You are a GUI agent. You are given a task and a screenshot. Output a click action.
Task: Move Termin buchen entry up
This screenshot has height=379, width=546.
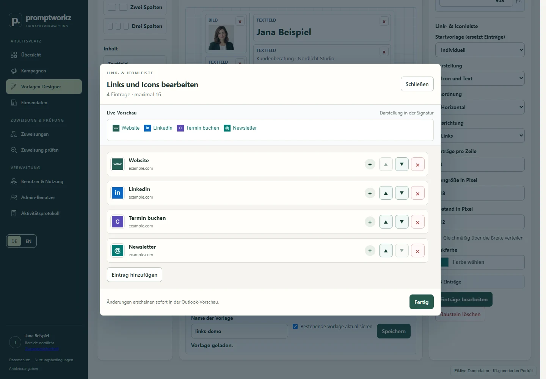tap(386, 222)
